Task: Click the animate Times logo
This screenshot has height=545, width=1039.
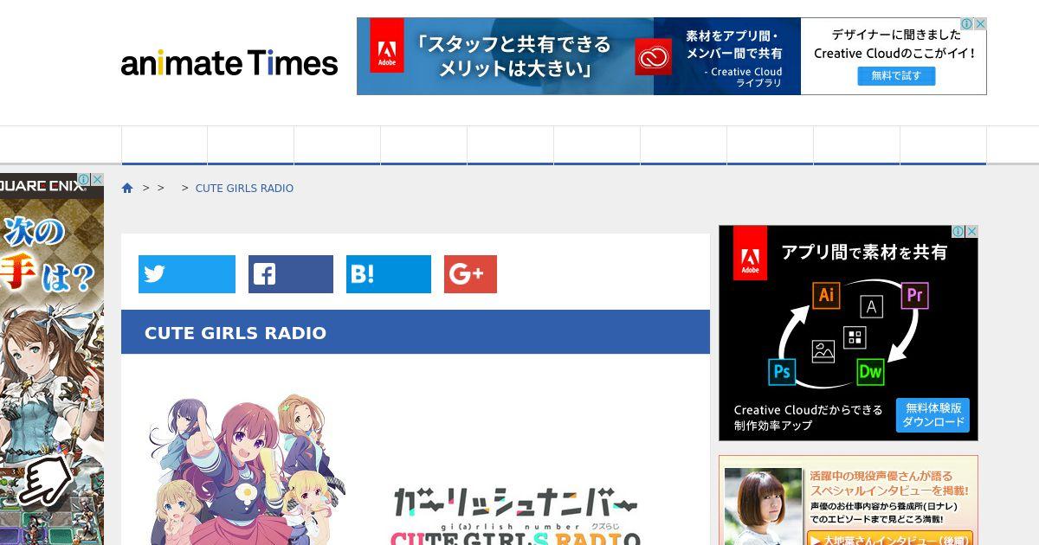Action: coord(229,62)
